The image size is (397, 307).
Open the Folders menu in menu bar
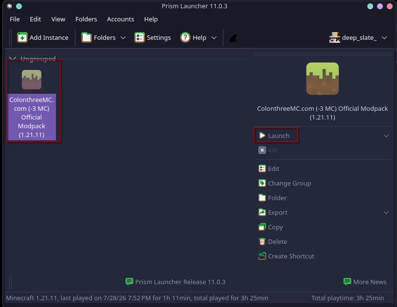tap(86, 19)
